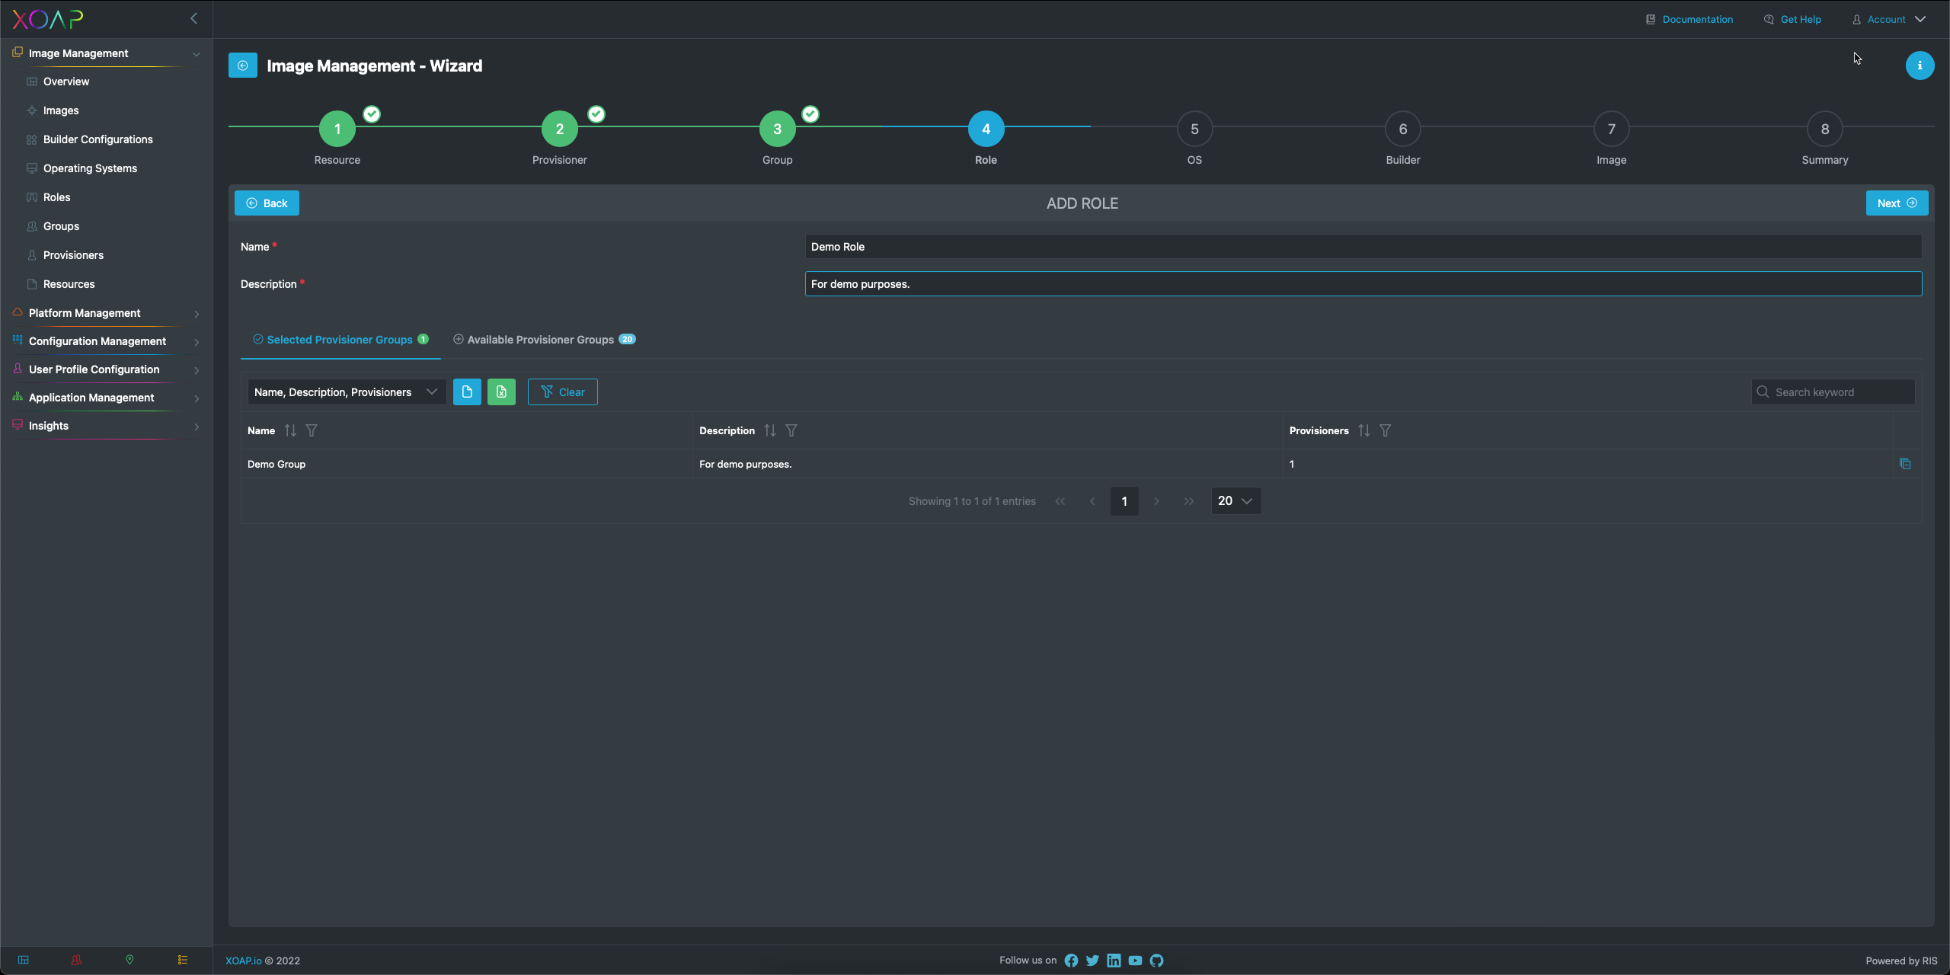
Task: Go to wizard step 1 Resource
Action: [337, 129]
